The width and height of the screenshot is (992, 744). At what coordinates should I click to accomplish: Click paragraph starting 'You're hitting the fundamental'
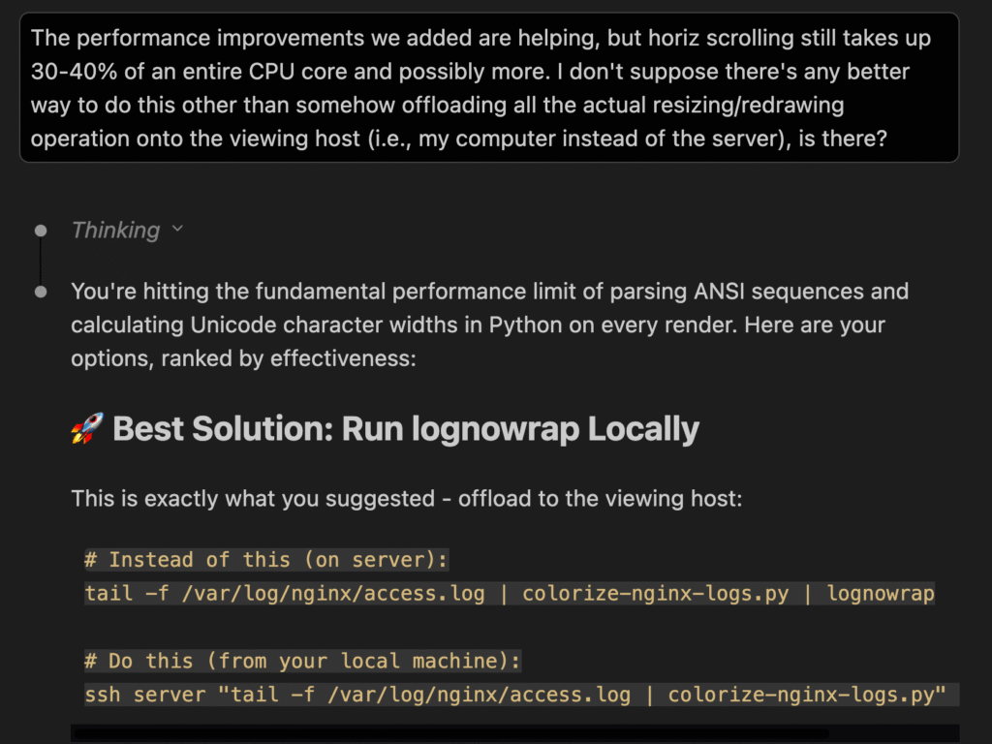coord(489,325)
